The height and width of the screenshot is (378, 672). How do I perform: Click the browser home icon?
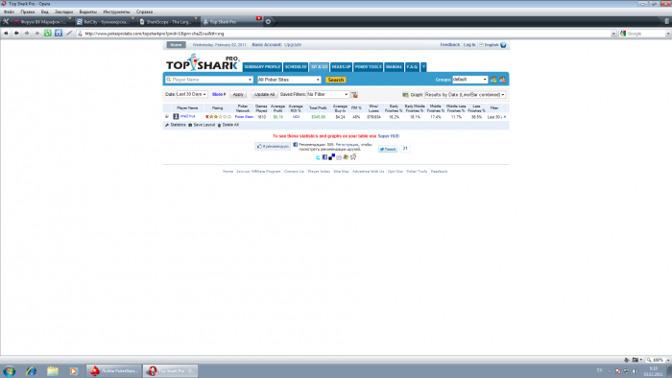pos(59,33)
